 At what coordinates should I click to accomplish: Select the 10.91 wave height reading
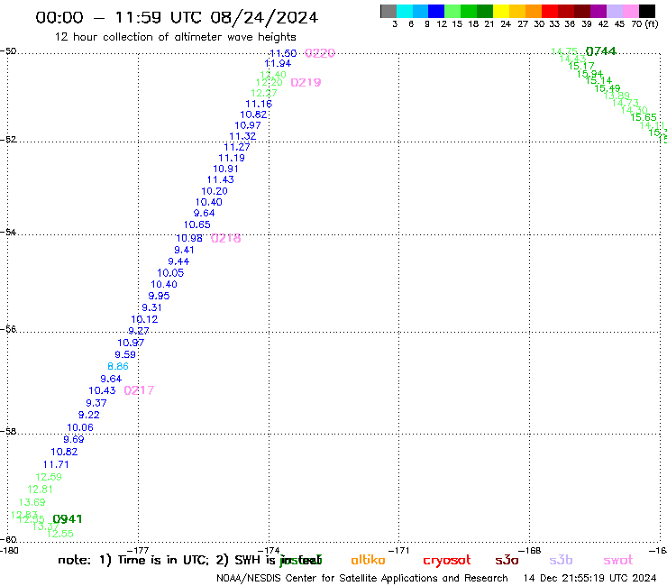click(225, 169)
